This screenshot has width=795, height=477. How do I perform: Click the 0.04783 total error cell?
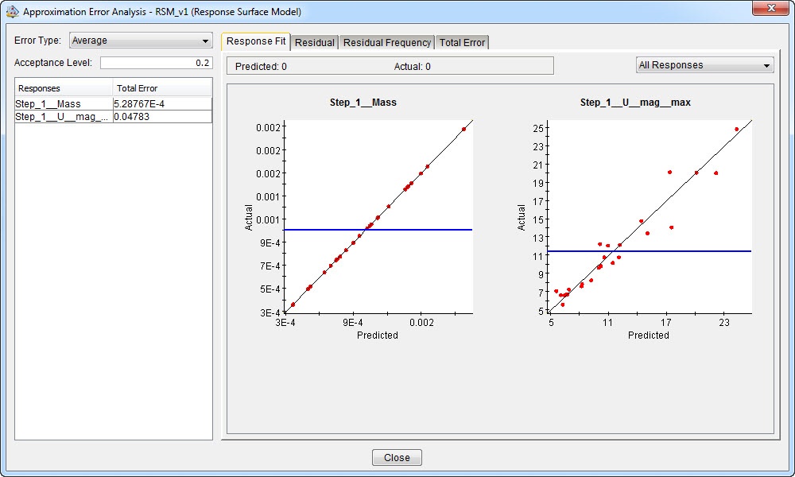point(162,117)
